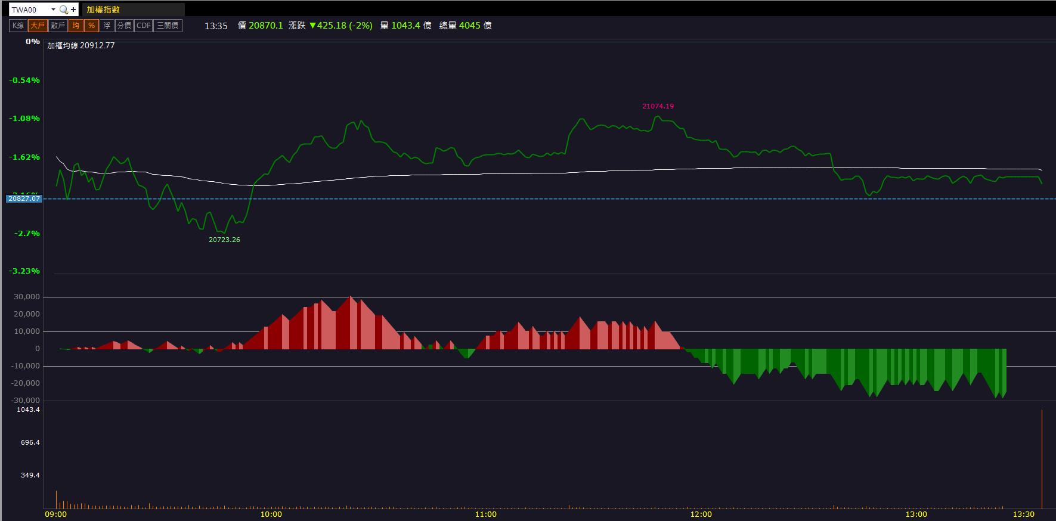
Task: Click the volume value 1043.4
Action: [405, 26]
